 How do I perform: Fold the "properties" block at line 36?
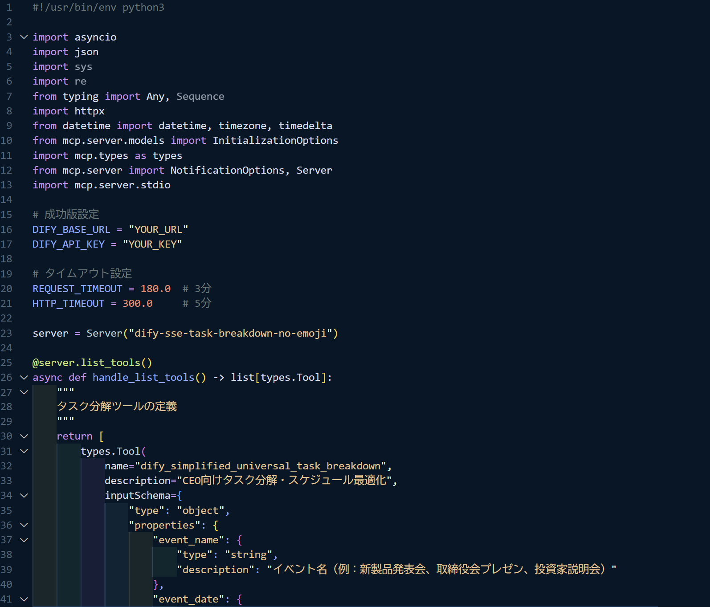(x=24, y=525)
